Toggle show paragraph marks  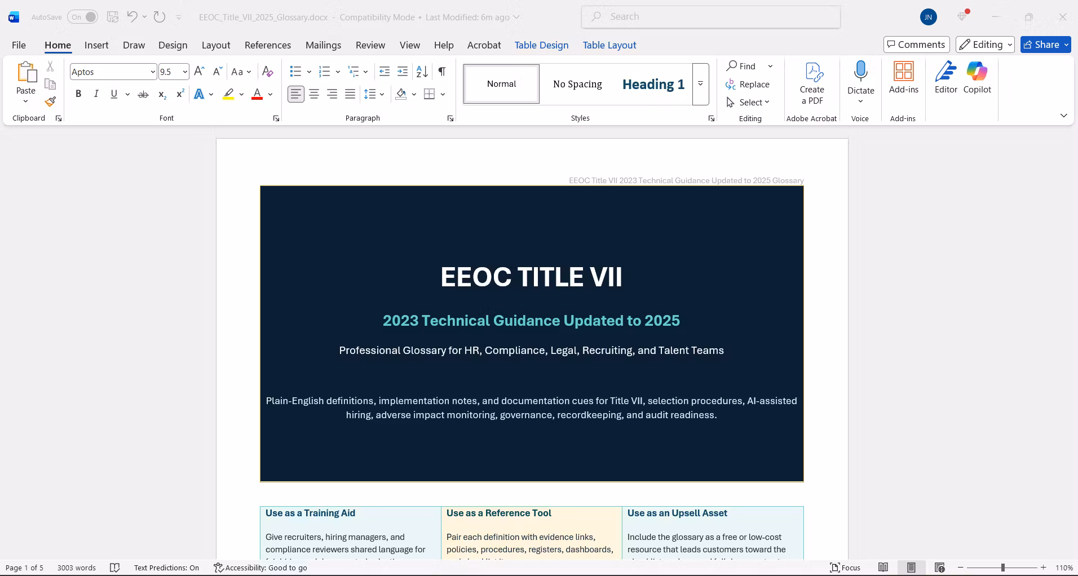point(442,72)
